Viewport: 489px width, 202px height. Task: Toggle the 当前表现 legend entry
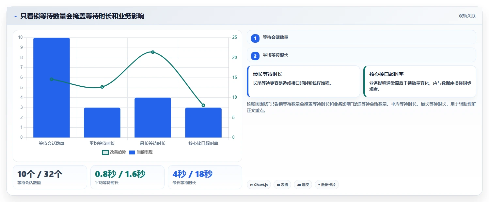[x=141, y=152]
